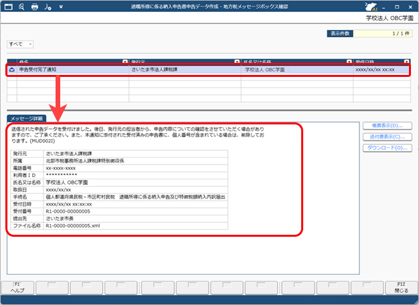
Task: Maximize the window
Action: (397, 7)
